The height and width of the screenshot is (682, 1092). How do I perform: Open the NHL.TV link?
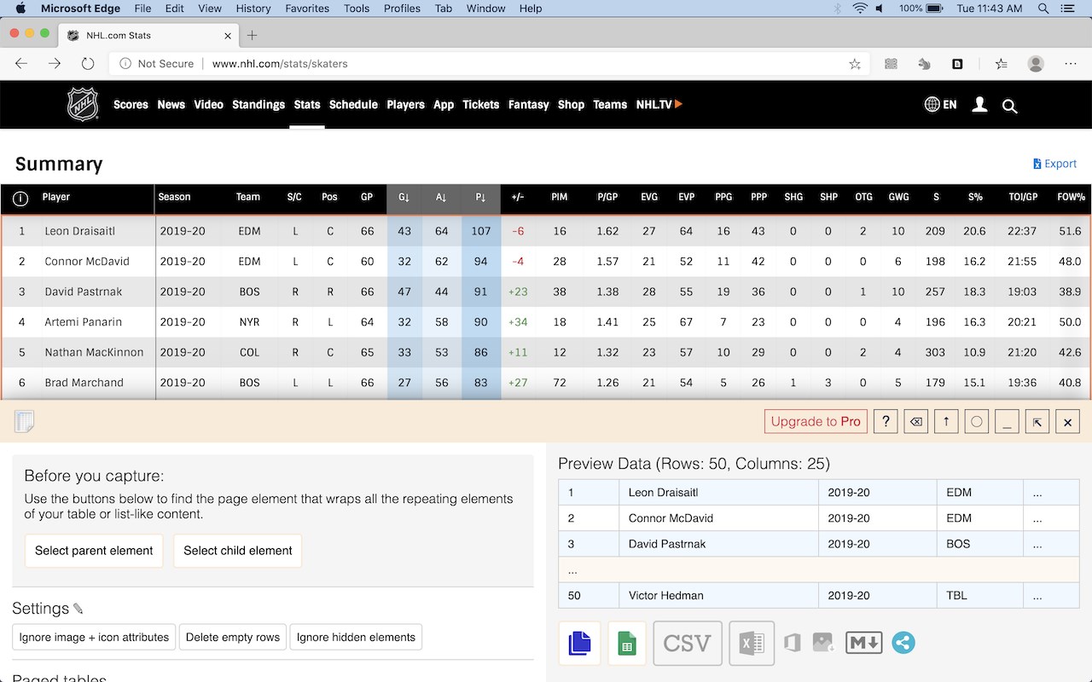pos(659,105)
